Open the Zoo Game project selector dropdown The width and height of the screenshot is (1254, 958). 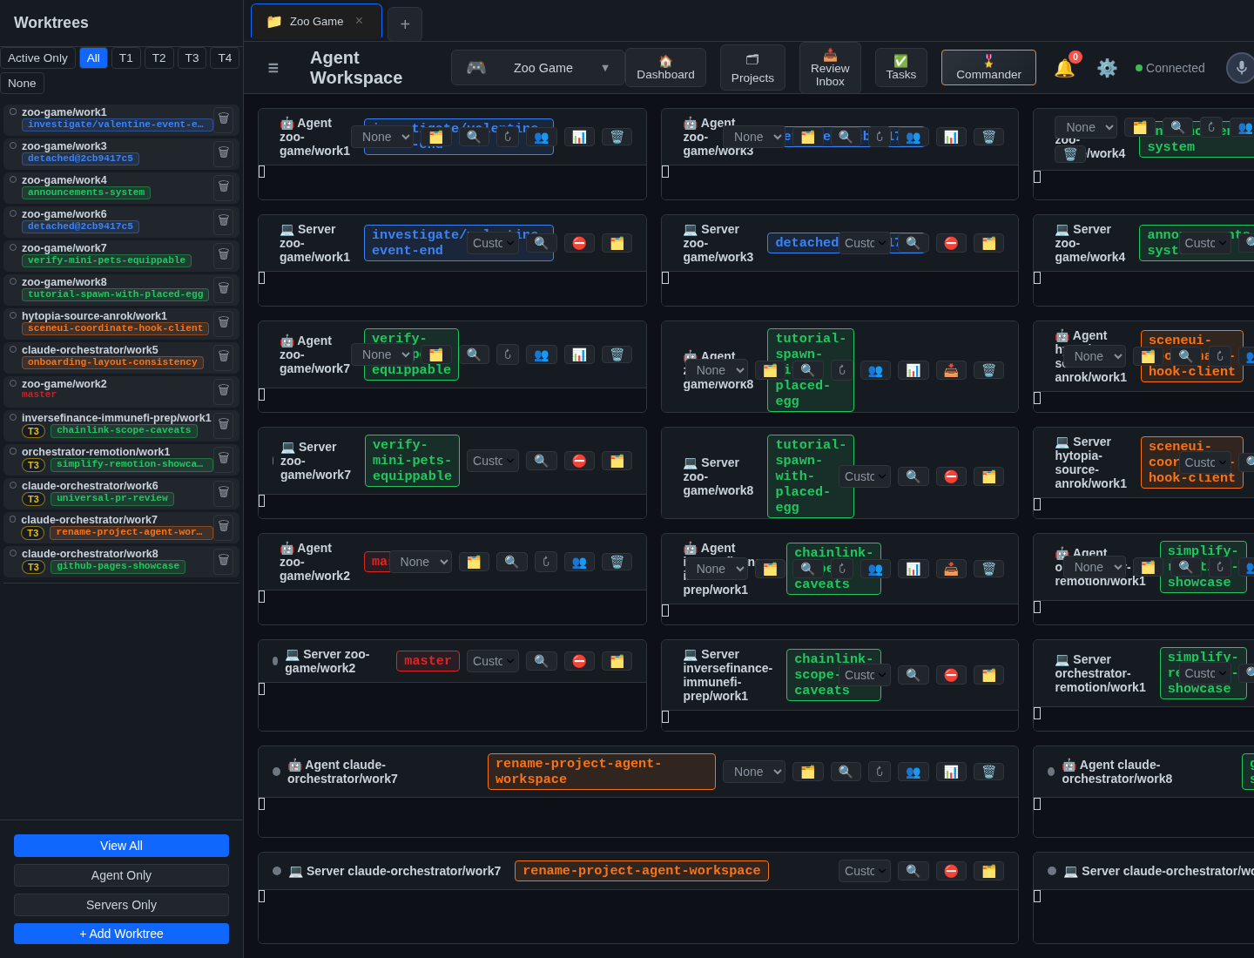click(x=537, y=67)
